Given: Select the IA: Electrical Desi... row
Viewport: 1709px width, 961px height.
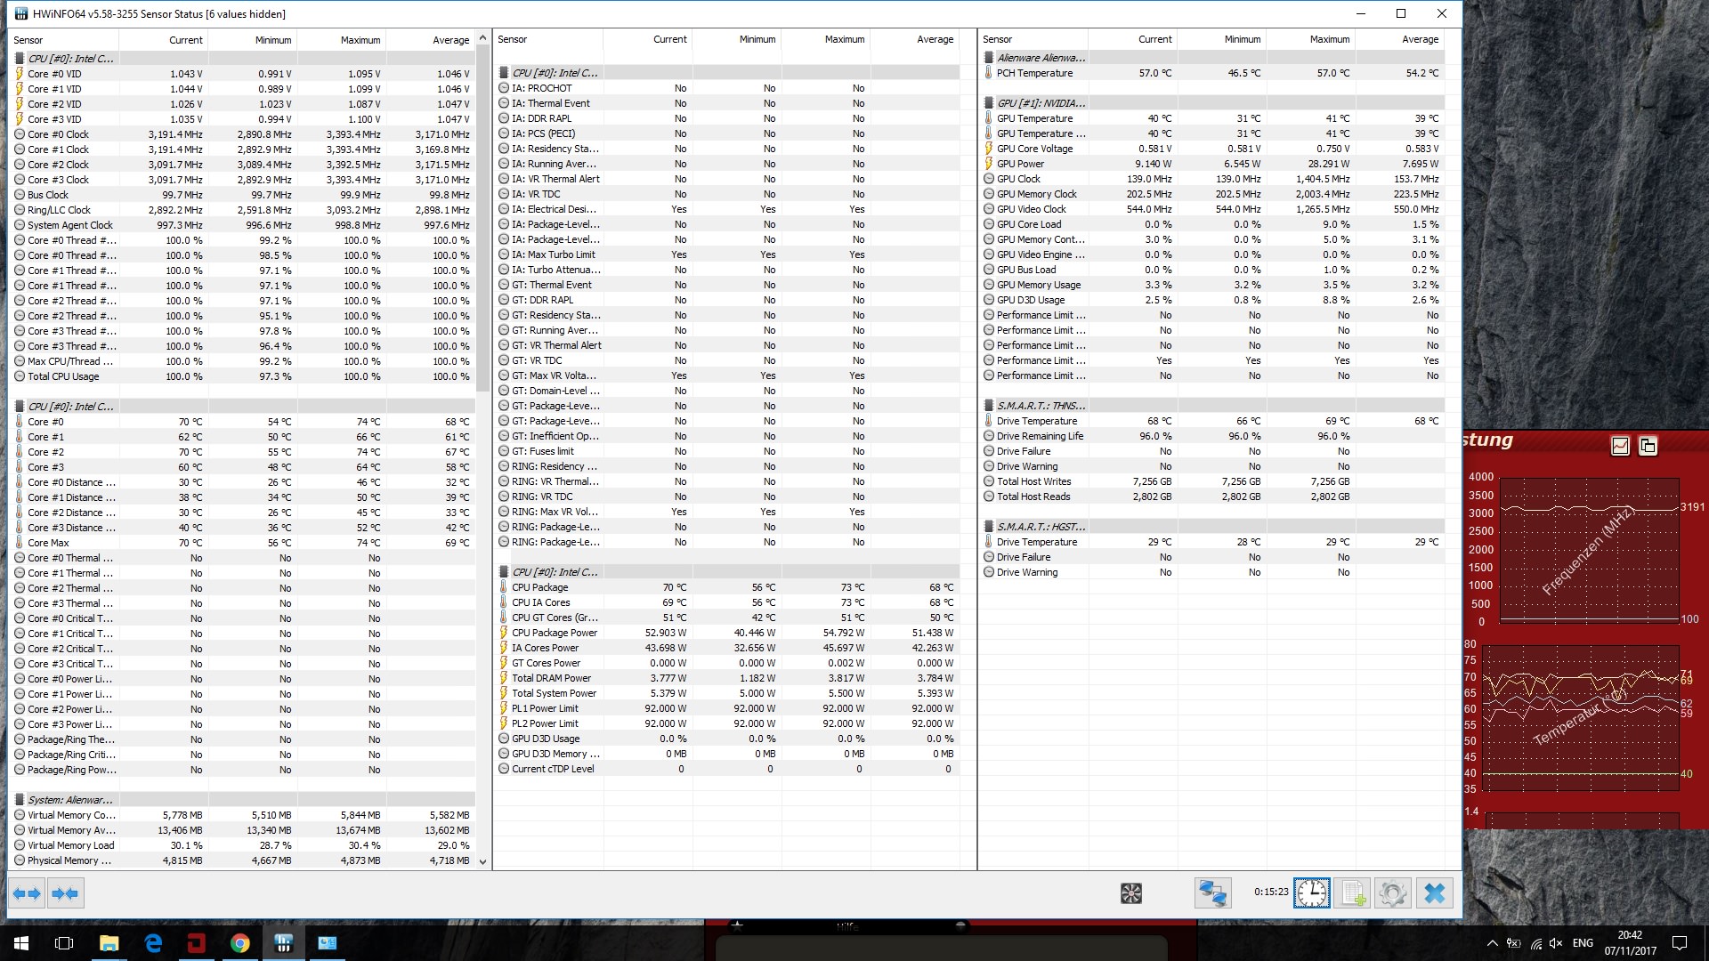Looking at the screenshot, I should 727,209.
